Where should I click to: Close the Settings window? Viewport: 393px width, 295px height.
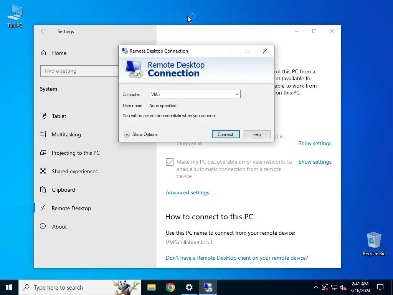click(x=332, y=31)
